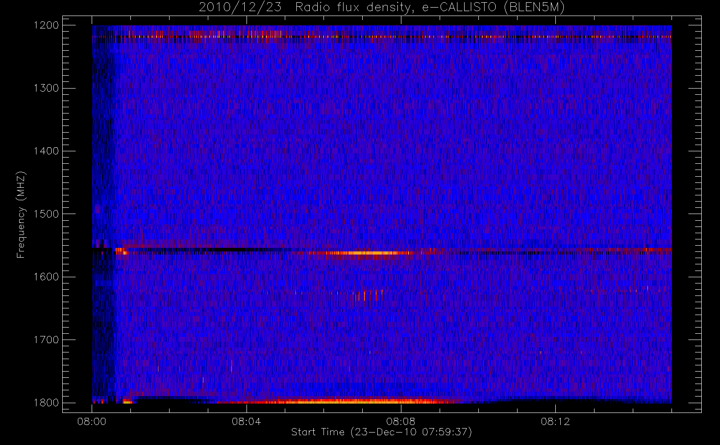Select the 1700 frequency tick label
Image resolution: width=720 pixels, height=445 pixels.
(x=46, y=340)
